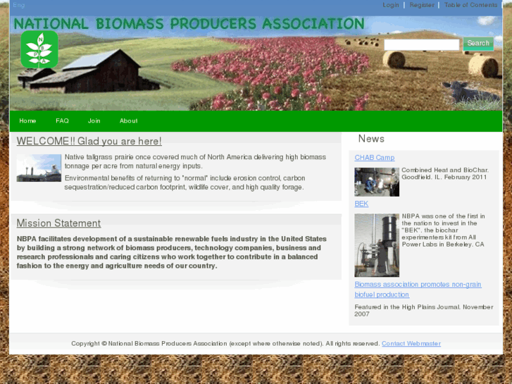The width and height of the screenshot is (512, 384).
Task: Click the Login link
Action: (x=390, y=5)
